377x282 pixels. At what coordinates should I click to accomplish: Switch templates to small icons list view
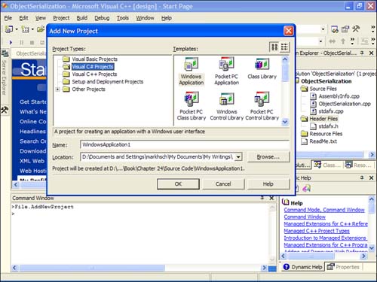click(284, 47)
